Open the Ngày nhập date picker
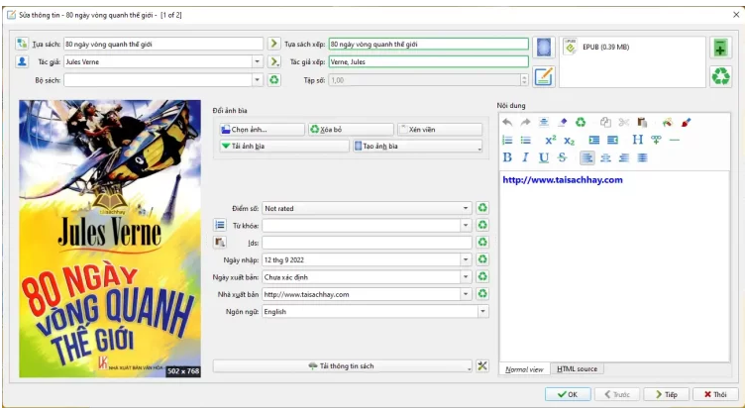This screenshot has height=408, width=745. [466, 259]
